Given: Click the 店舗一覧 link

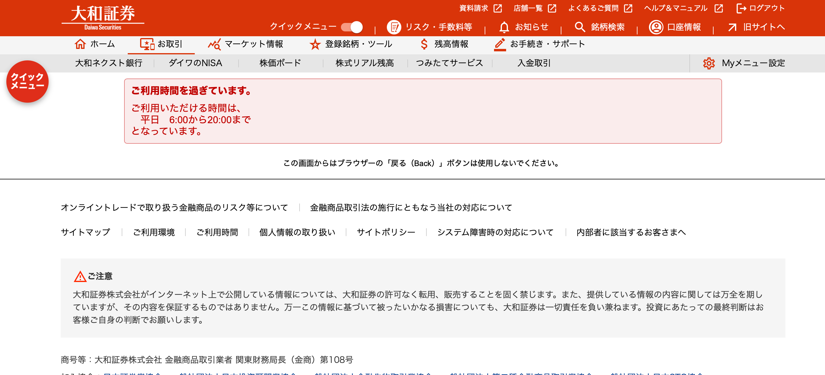Looking at the screenshot, I should [528, 8].
